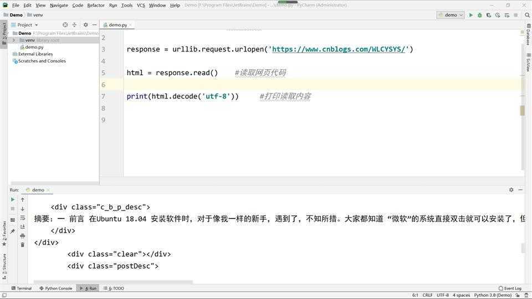Open the Tools menu
Screen dimensions: 532x299
[x=127, y=6]
